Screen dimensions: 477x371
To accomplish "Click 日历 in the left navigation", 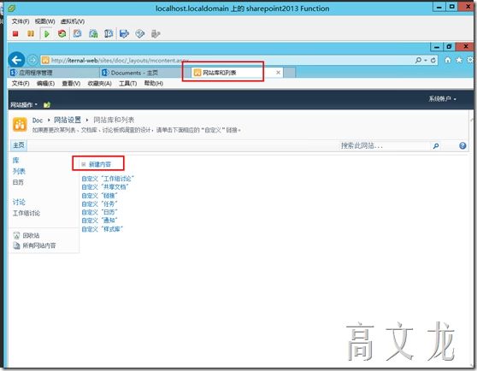I will coord(18,182).
